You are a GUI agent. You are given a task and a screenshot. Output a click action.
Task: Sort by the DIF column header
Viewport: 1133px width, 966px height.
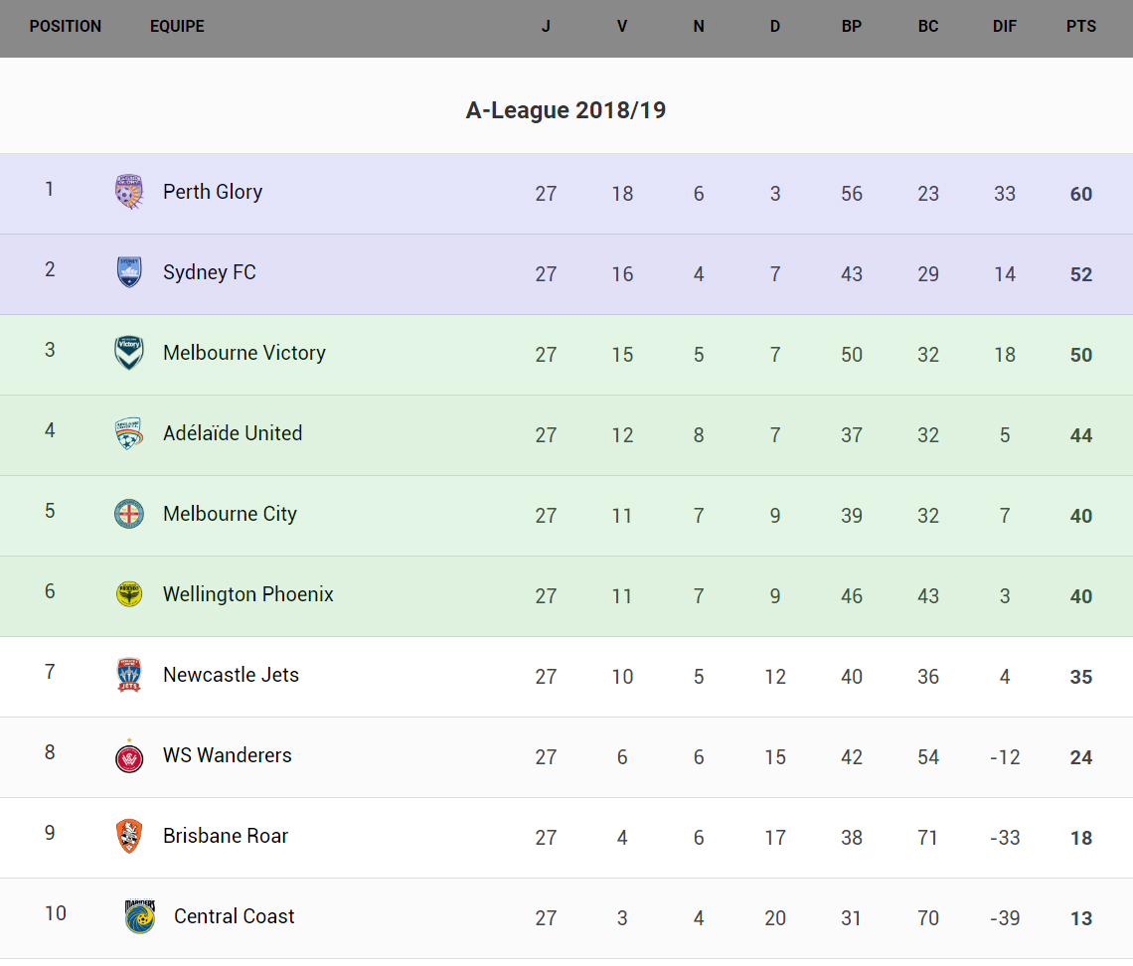pyautogui.click(x=1005, y=27)
